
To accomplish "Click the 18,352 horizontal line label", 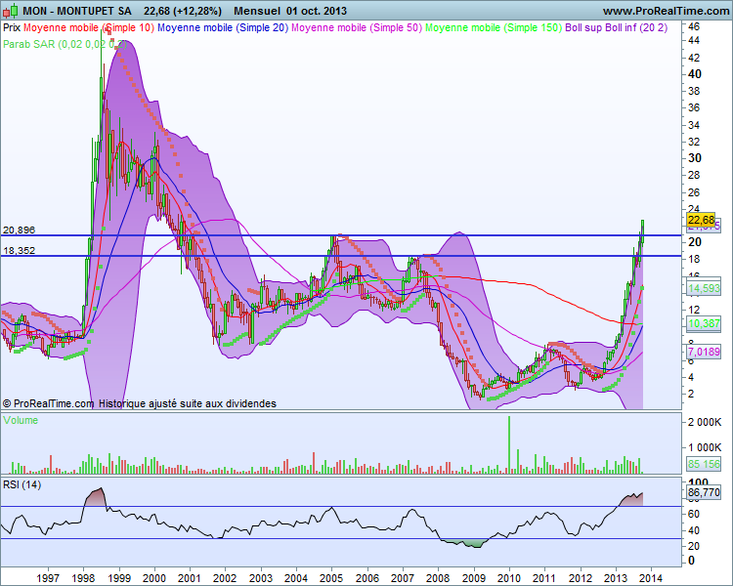I will click(x=20, y=250).
